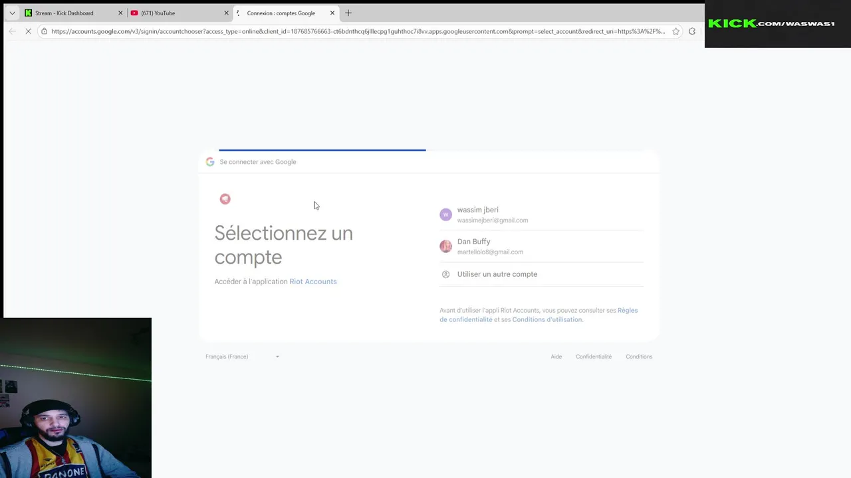The height and width of the screenshot is (478, 851).
Task: Bookmark this page with the star icon
Action: (x=675, y=31)
